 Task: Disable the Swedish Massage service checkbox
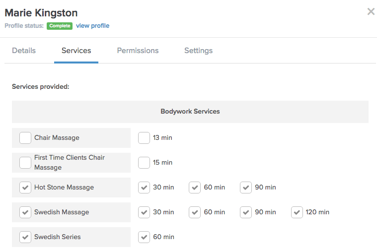pyautogui.click(x=25, y=212)
